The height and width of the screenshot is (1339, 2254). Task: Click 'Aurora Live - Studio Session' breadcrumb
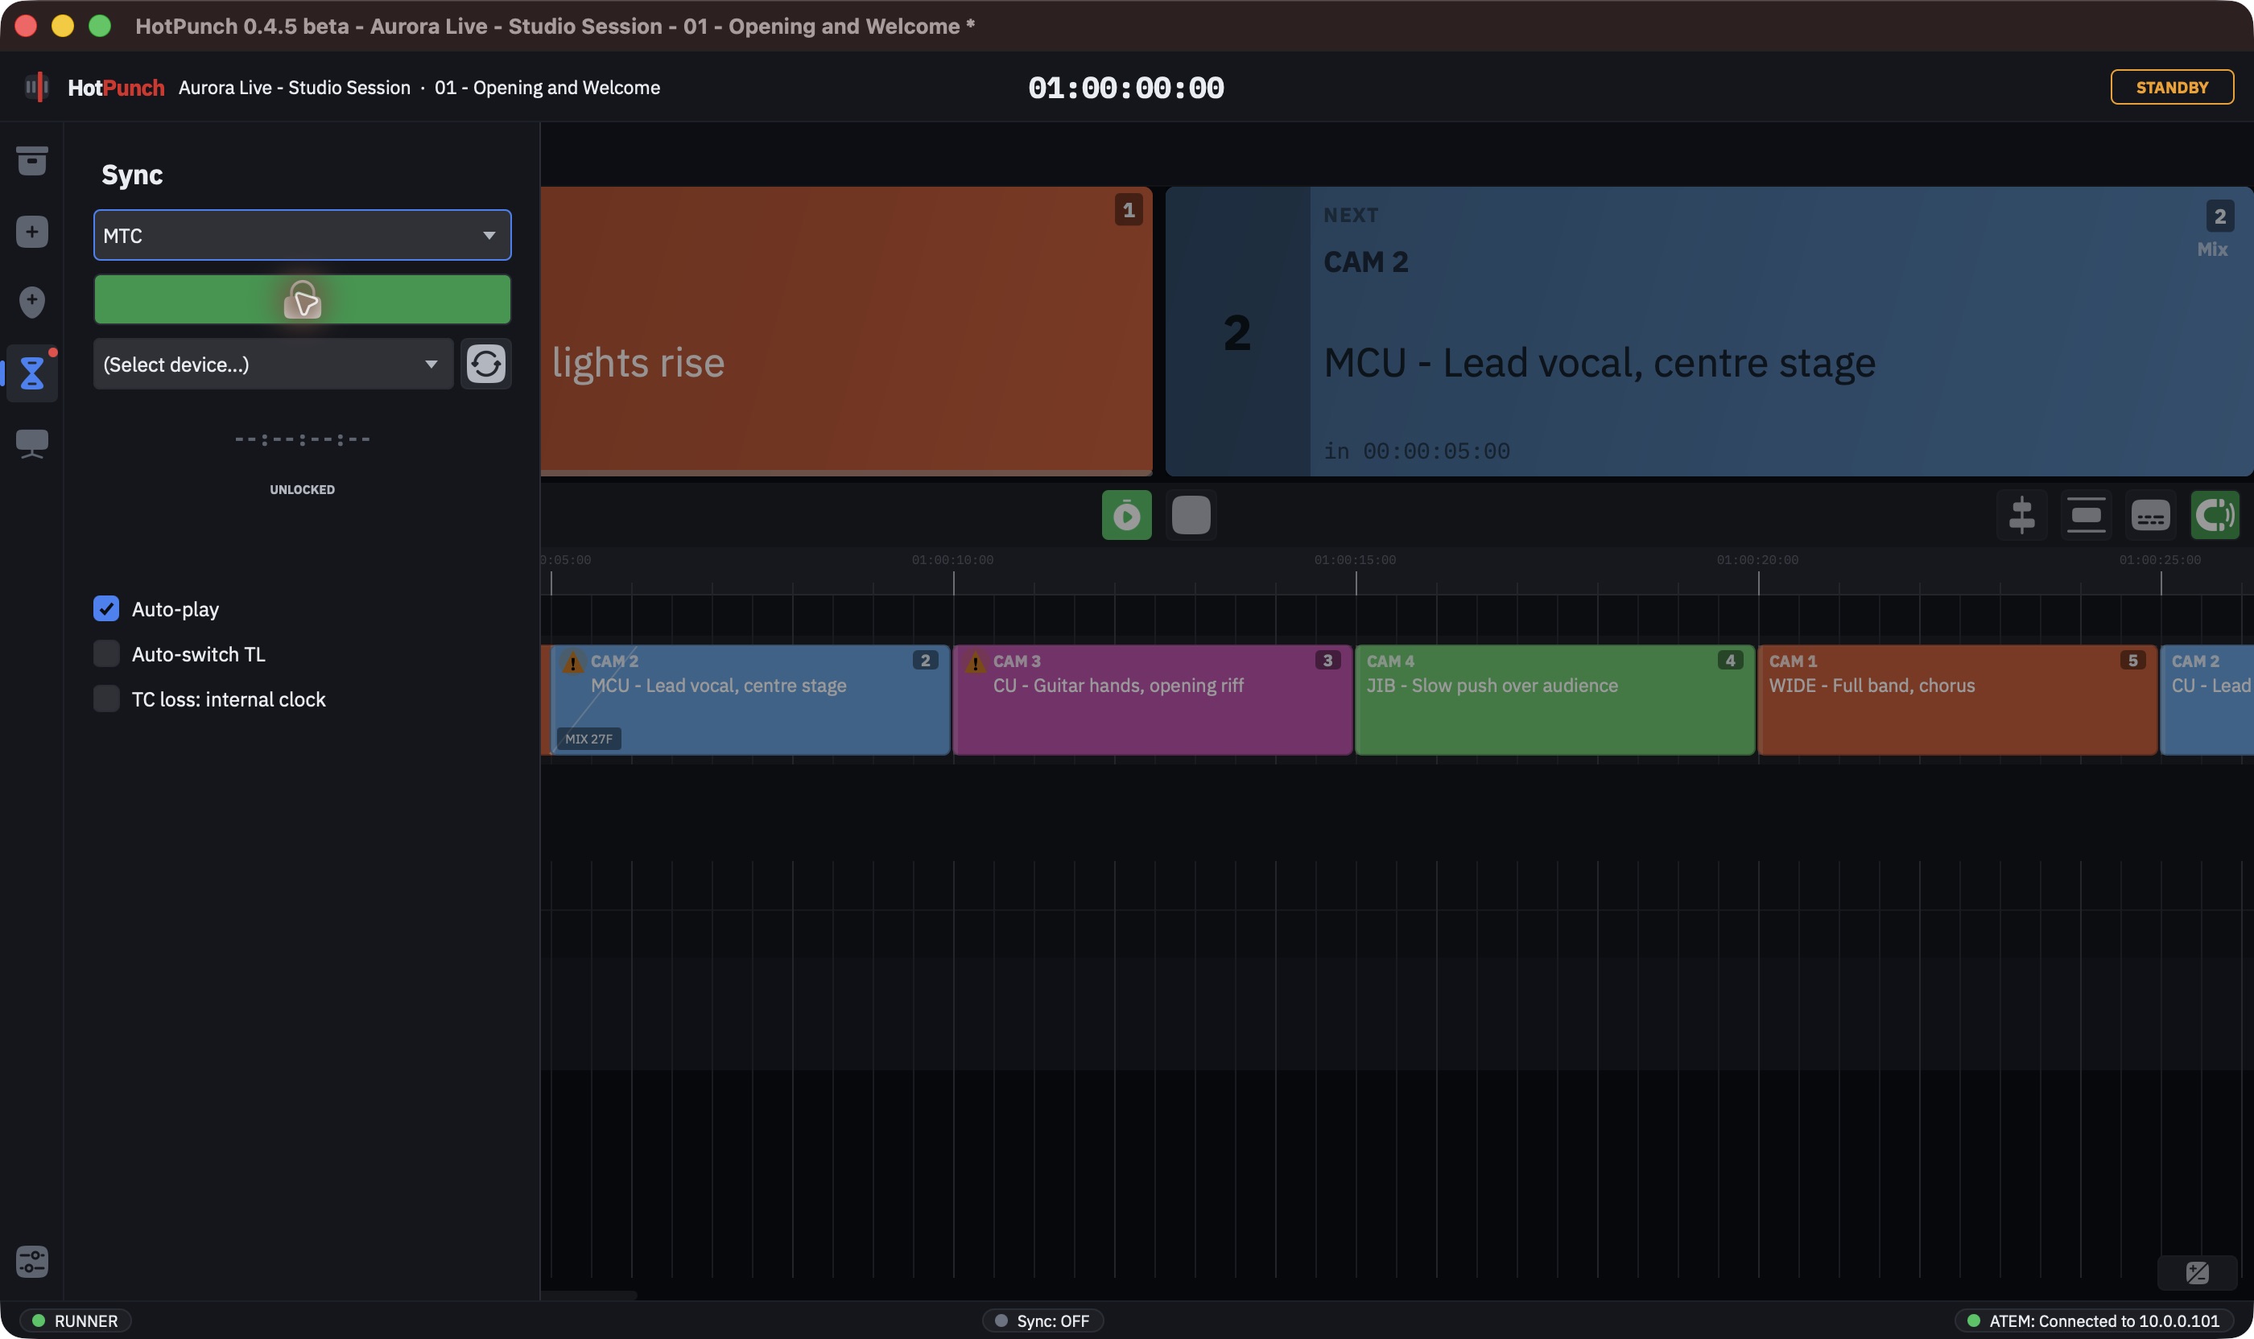click(x=295, y=88)
